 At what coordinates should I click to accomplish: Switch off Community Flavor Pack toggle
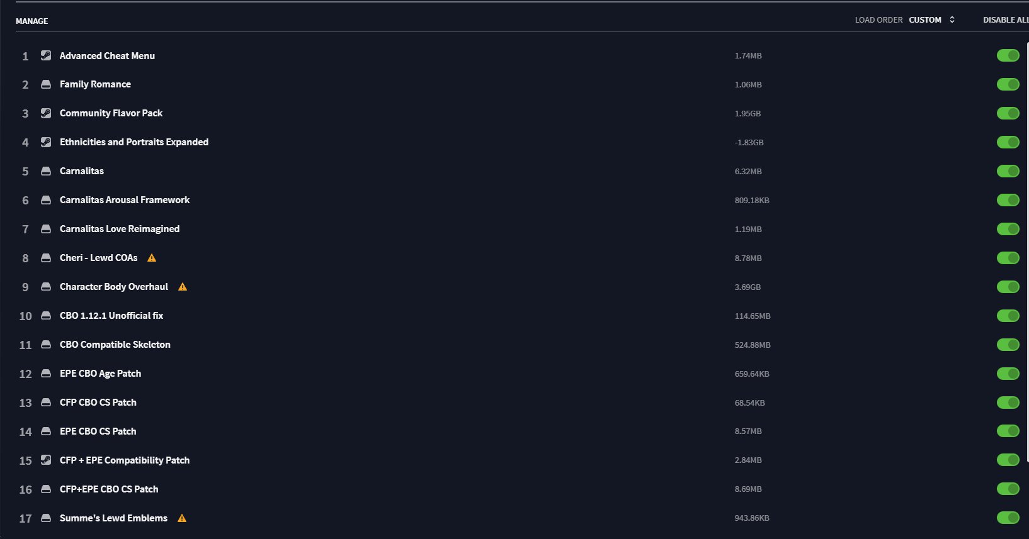click(x=1008, y=113)
